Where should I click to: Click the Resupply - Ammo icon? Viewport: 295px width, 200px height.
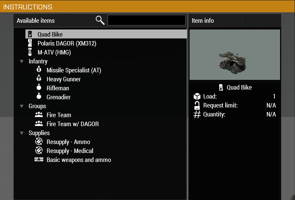pyautogui.click(x=39, y=141)
